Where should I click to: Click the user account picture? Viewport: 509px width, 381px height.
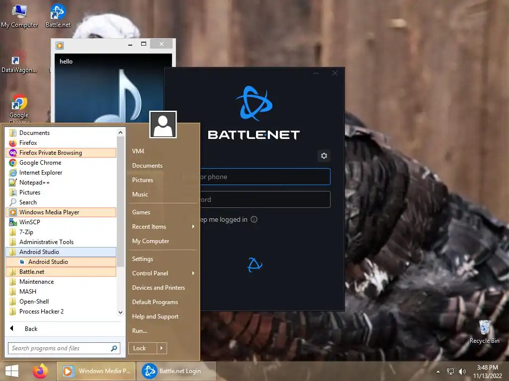click(163, 125)
